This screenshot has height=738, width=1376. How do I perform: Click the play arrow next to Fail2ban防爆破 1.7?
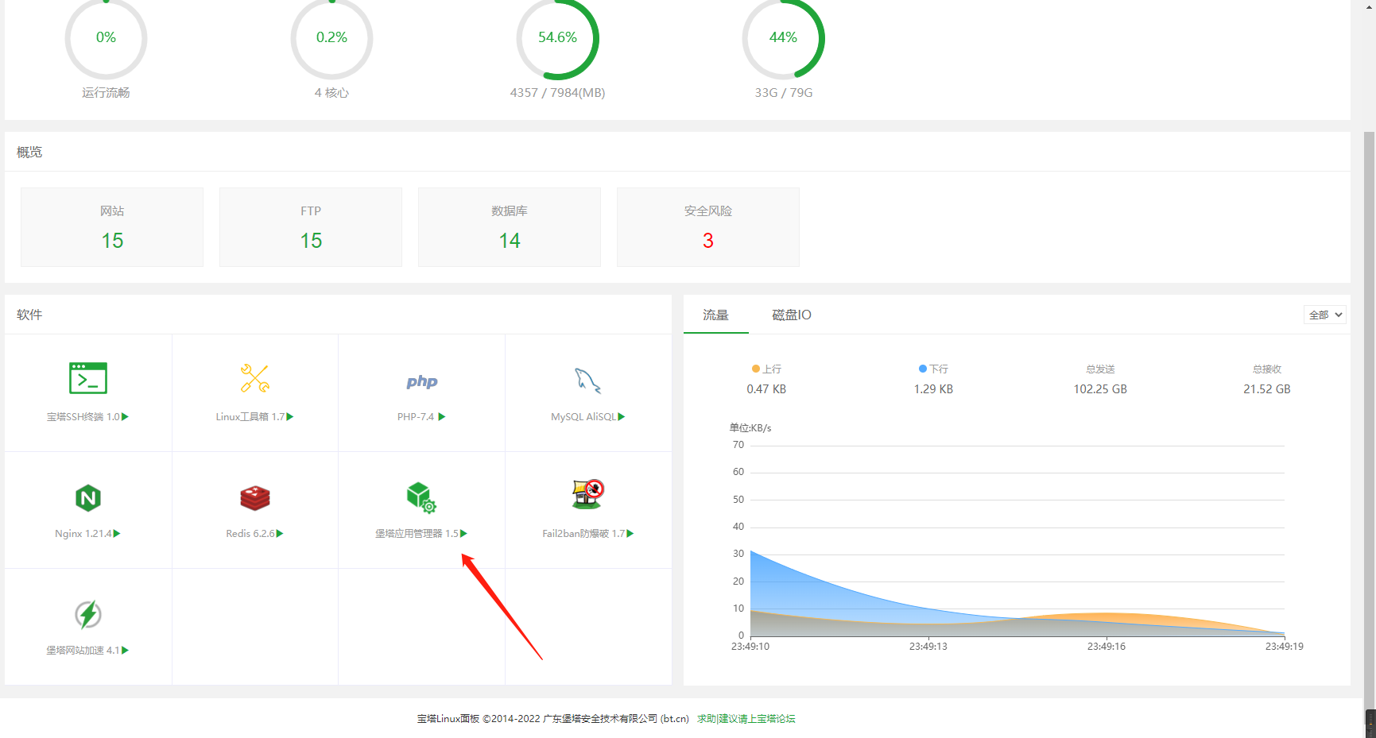[630, 533]
